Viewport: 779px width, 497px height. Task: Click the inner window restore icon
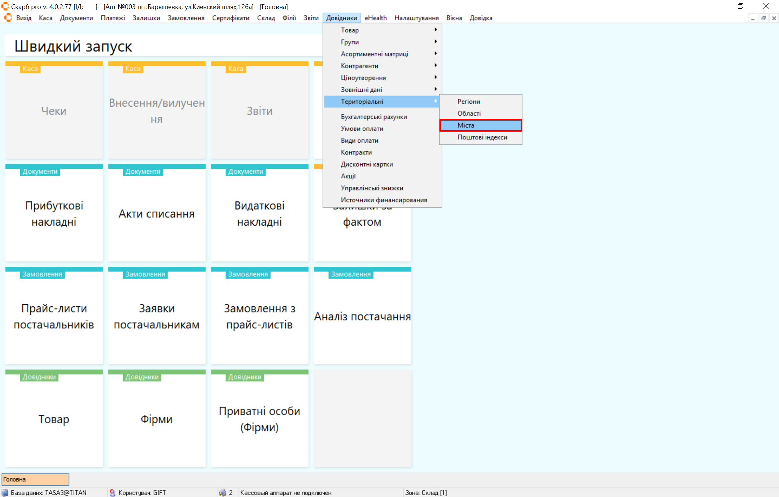(x=763, y=18)
